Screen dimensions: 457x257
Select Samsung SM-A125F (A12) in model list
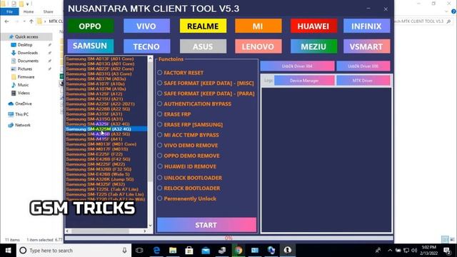(94, 94)
